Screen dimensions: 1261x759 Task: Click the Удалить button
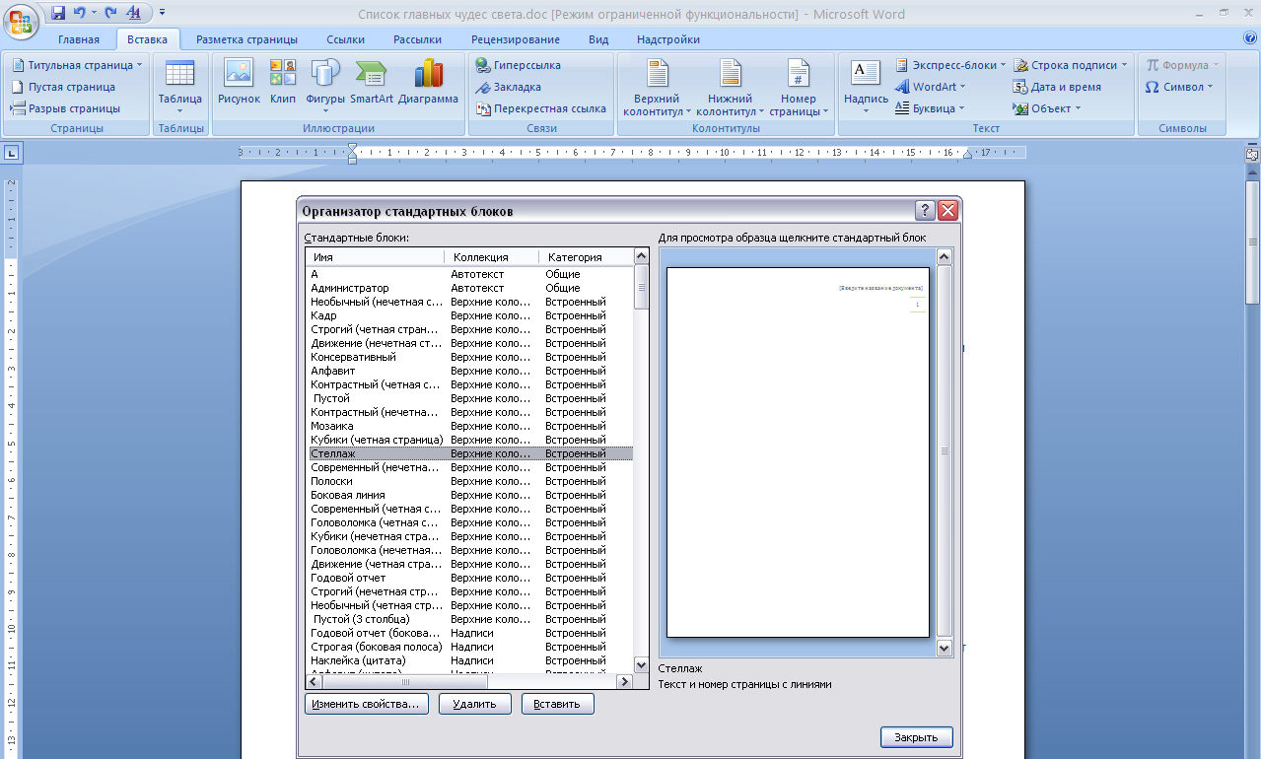click(x=475, y=704)
